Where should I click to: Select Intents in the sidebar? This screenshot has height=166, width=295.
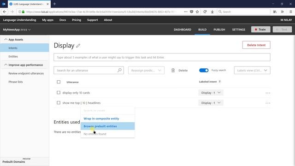(24, 48)
